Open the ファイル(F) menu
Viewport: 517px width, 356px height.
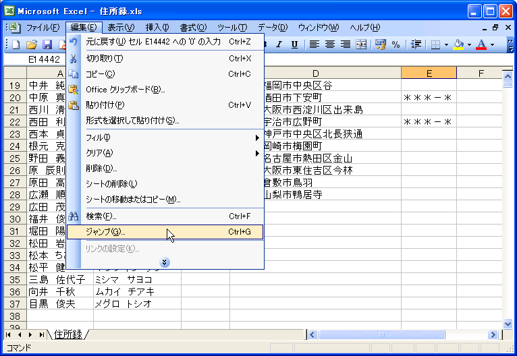pos(43,28)
